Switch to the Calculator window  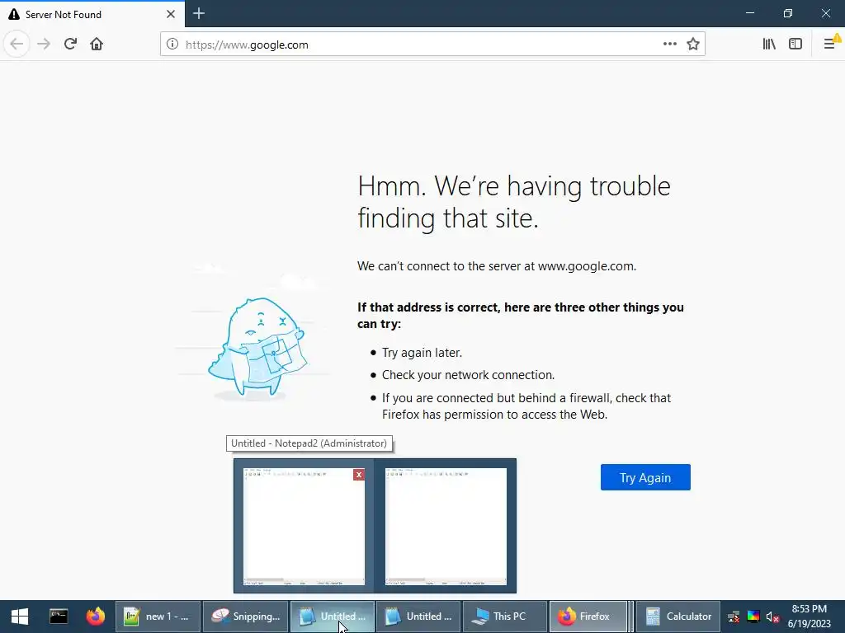tap(679, 617)
